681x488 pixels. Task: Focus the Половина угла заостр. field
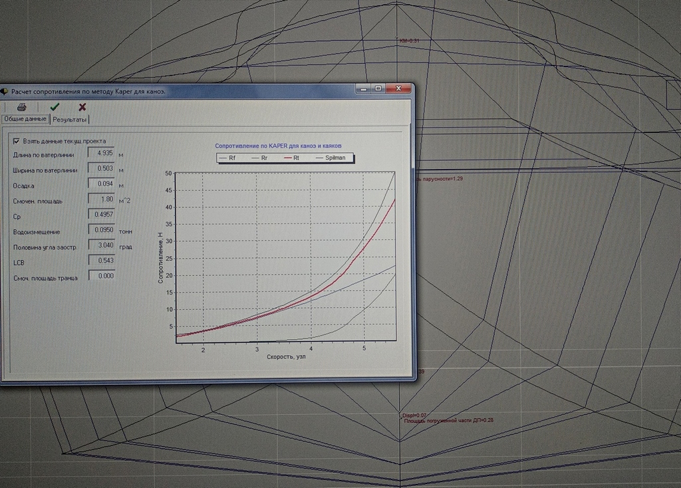pyautogui.click(x=101, y=245)
